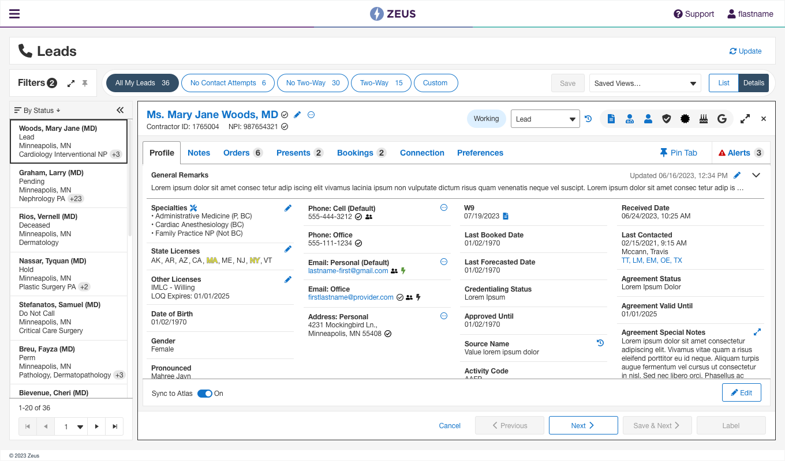Select the All My Leads filter
Viewport: 785px width, 461px height.
pyautogui.click(x=142, y=83)
